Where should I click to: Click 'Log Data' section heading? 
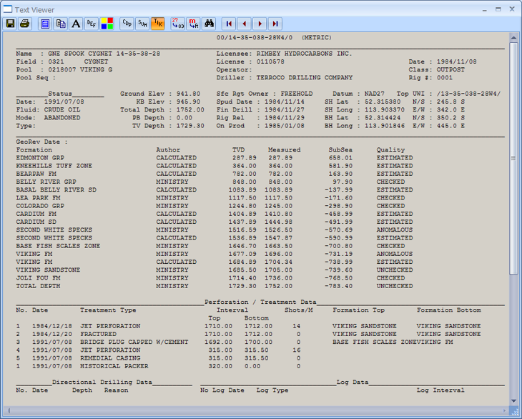point(353,382)
